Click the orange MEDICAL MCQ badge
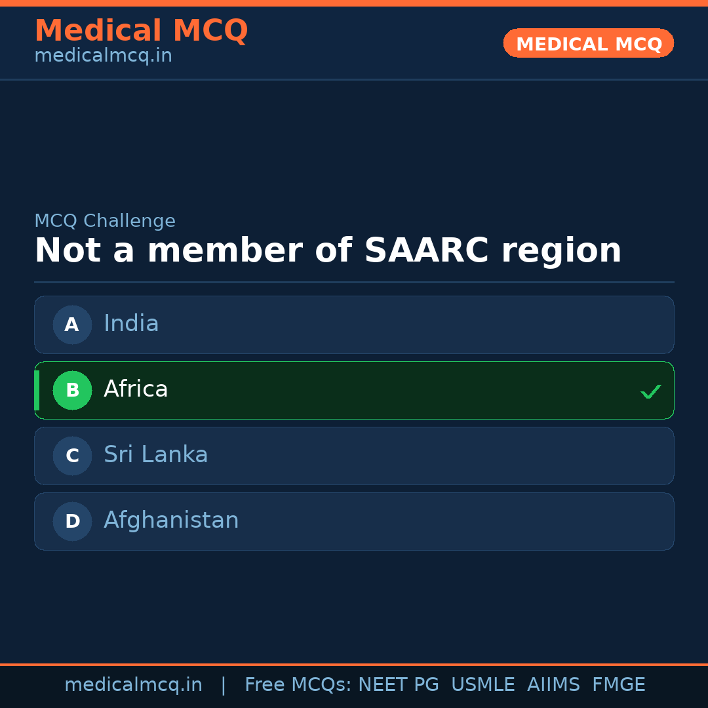 click(588, 43)
